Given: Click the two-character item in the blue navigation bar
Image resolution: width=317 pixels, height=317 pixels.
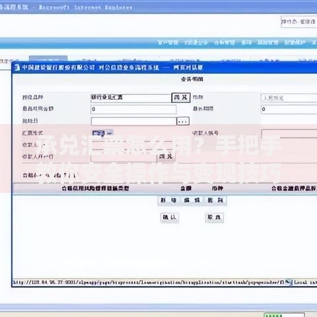Looking at the screenshot, I should [x=246, y=42].
